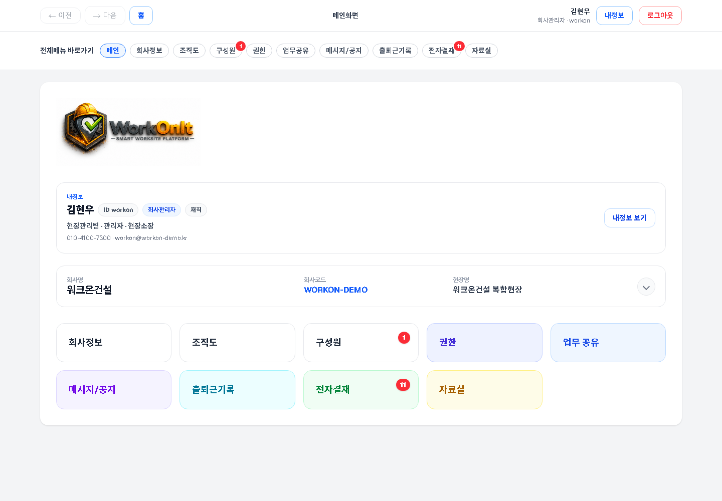
Task: Go forward with the 다음 button
Action: click(x=105, y=16)
